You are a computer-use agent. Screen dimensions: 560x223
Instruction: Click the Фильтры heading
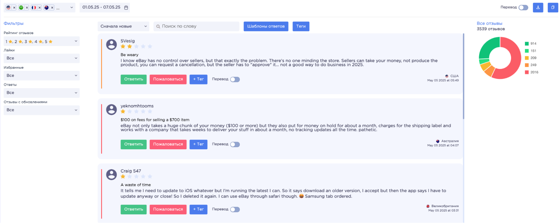[13, 24]
